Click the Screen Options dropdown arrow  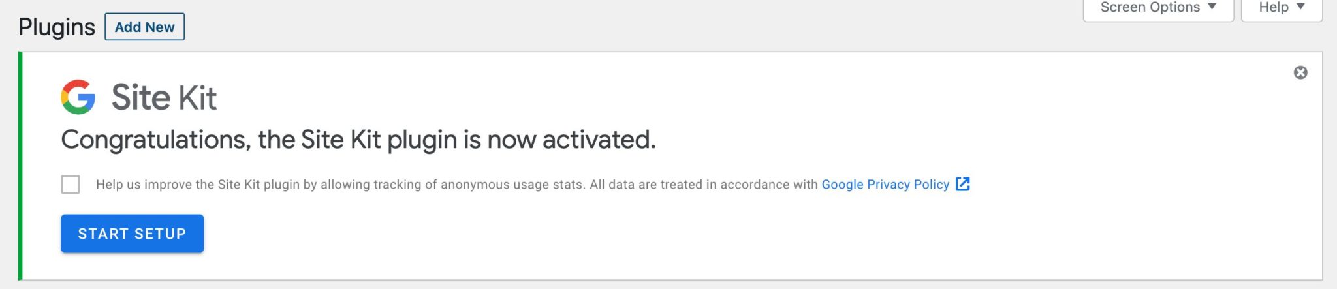1212,7
